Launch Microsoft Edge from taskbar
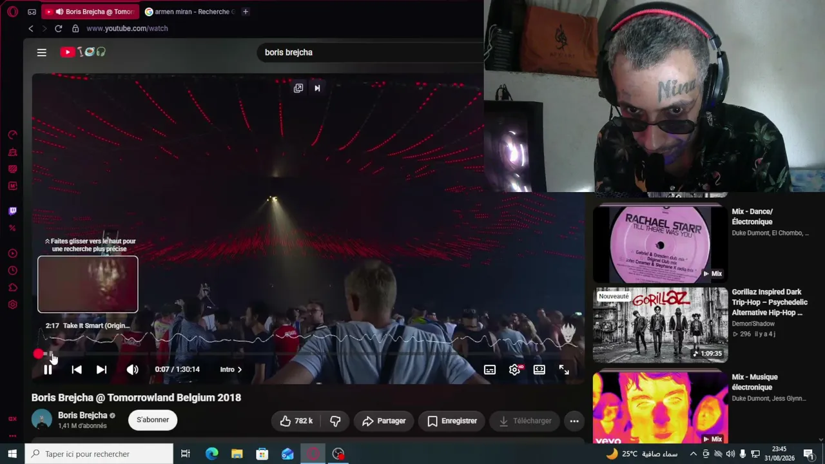This screenshot has width=825, height=464. click(x=211, y=454)
